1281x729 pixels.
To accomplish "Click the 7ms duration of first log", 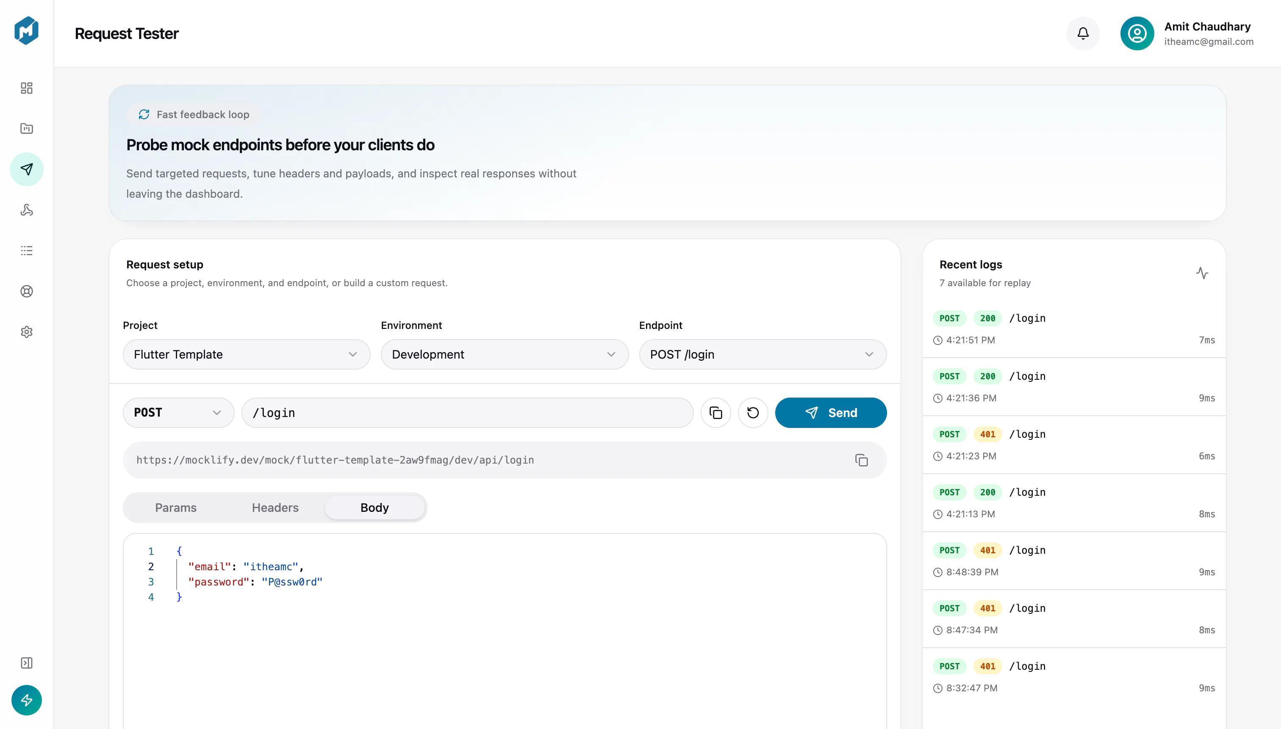I will coord(1207,340).
